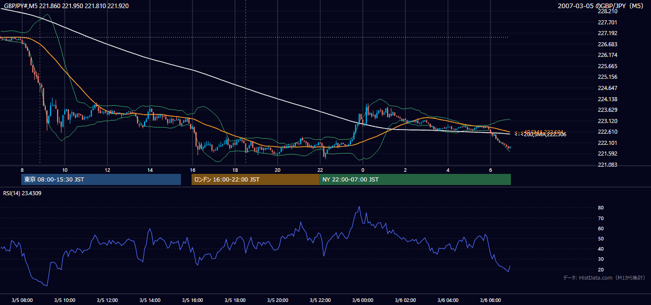651x305 pixels.
Task: Click hour label 22 under the price chart
Action: (320, 170)
